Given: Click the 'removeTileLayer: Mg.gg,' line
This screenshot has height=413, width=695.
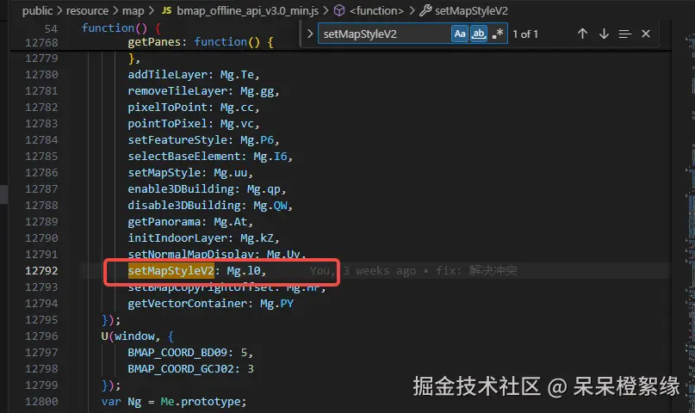Looking at the screenshot, I should point(203,90).
